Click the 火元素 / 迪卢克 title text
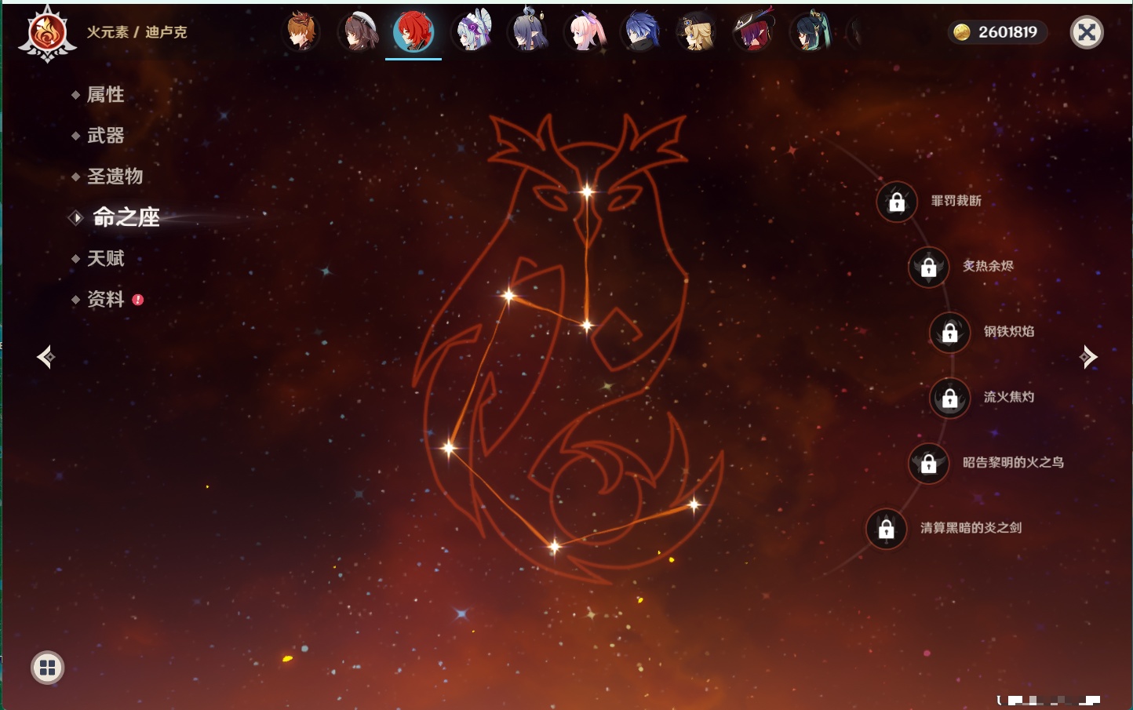Image resolution: width=1133 pixels, height=710 pixels. (x=137, y=32)
